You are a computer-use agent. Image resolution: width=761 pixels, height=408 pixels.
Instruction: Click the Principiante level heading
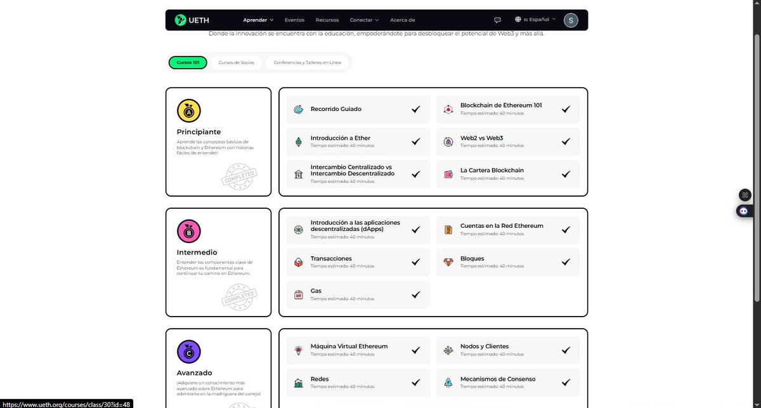click(x=198, y=132)
